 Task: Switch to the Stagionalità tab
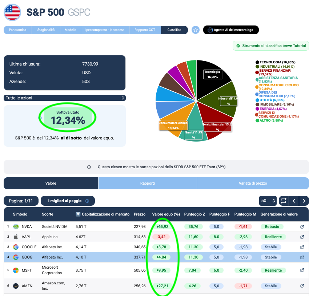[x=46, y=30]
